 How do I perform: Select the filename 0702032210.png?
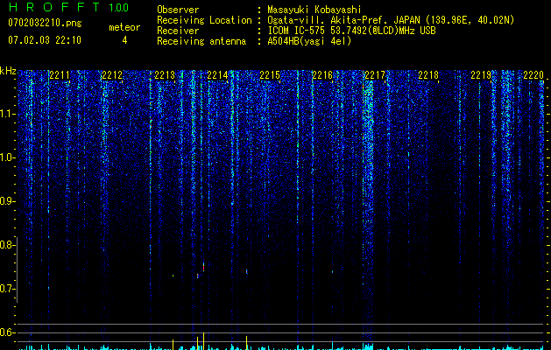coord(45,23)
